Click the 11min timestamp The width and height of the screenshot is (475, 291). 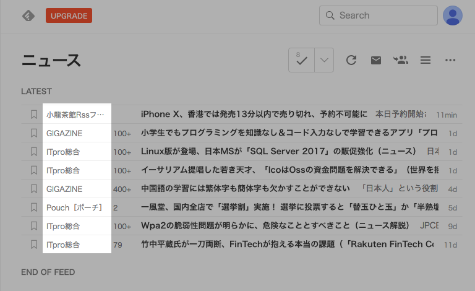pyautogui.click(x=447, y=115)
